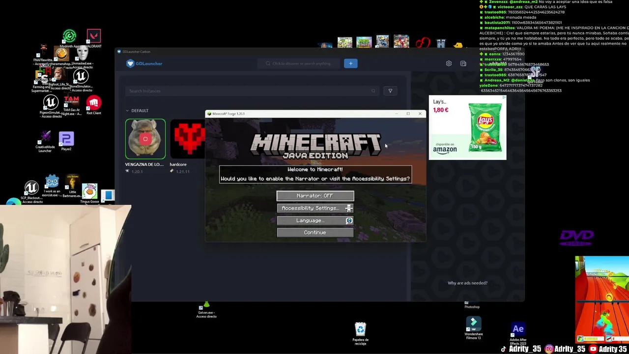Open the FNAFRewritten desktop shortcut
The width and height of the screenshot is (629, 354).
[x=44, y=54]
